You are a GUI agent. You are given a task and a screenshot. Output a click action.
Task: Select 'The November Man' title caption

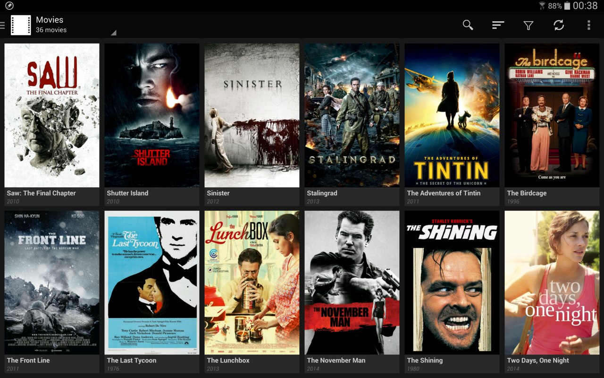pyautogui.click(x=336, y=361)
